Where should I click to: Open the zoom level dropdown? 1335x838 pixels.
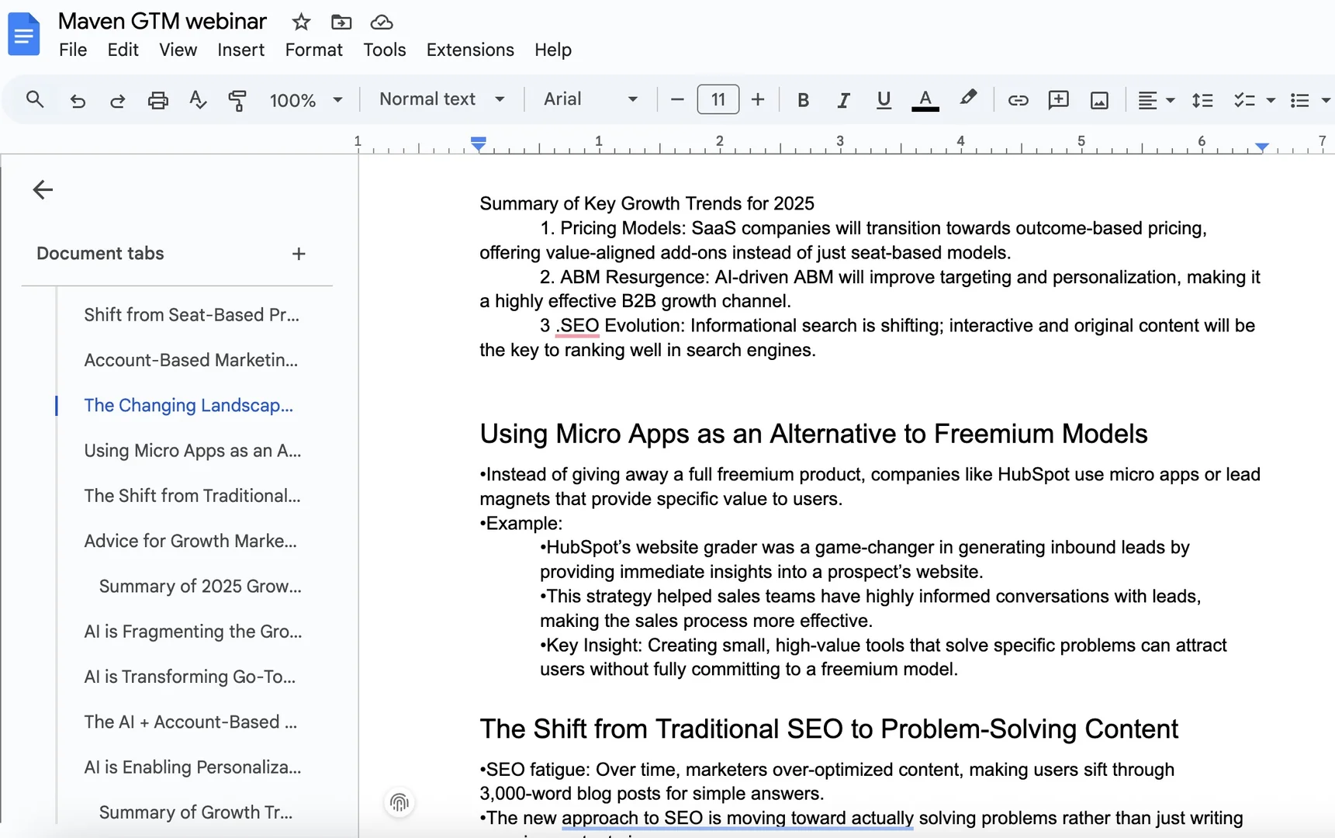[x=306, y=100]
